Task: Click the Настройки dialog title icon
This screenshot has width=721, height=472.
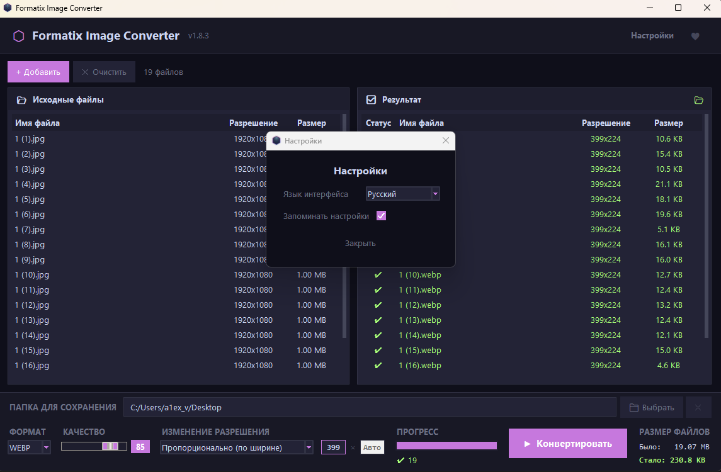Action: coord(276,140)
